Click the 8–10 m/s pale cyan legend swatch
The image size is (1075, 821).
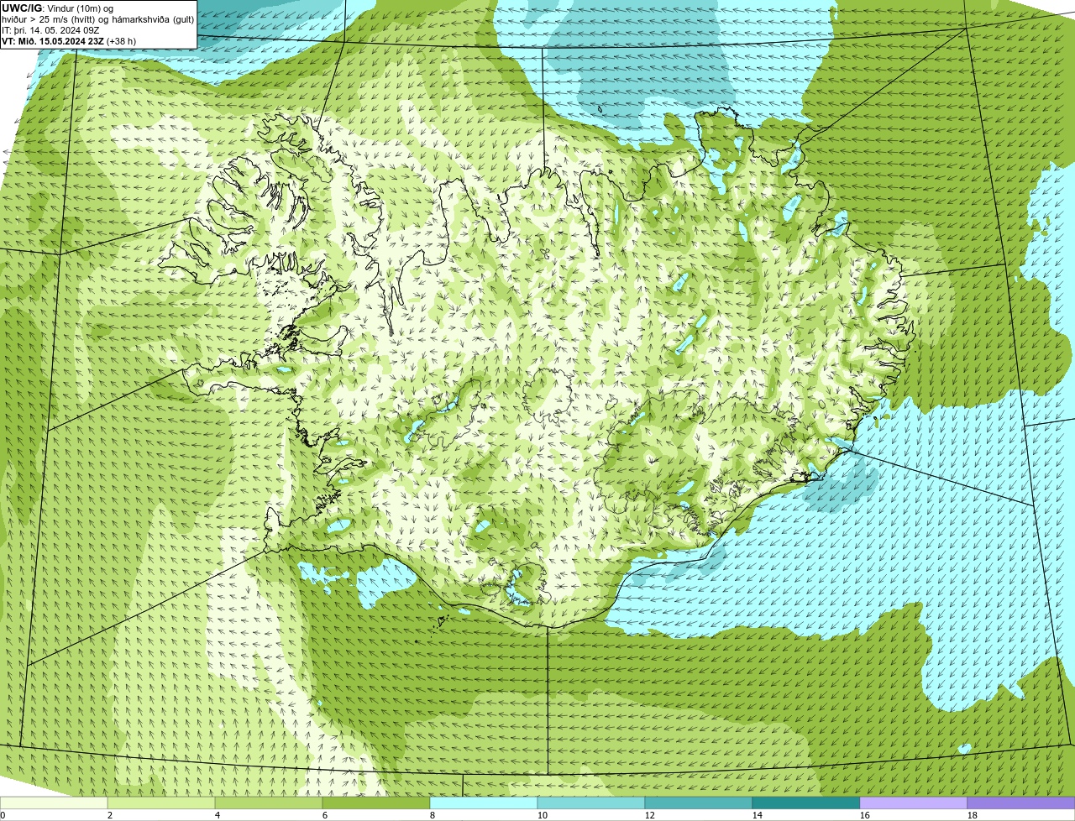484,803
